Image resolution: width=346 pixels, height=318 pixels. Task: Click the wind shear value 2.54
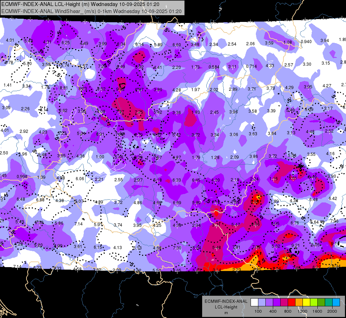[x=232, y=44]
